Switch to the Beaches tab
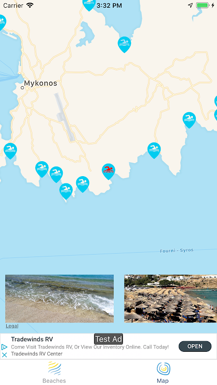This screenshot has height=385, width=217. tap(54, 372)
